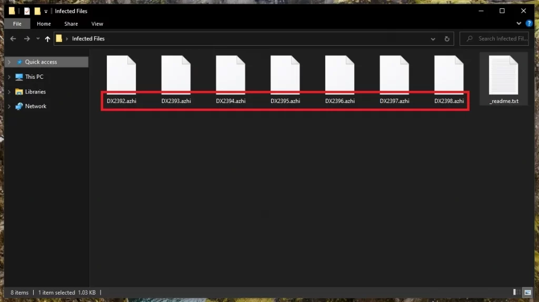Maximize the Infected Files window
This screenshot has width=539, height=302.
pyautogui.click(x=502, y=11)
